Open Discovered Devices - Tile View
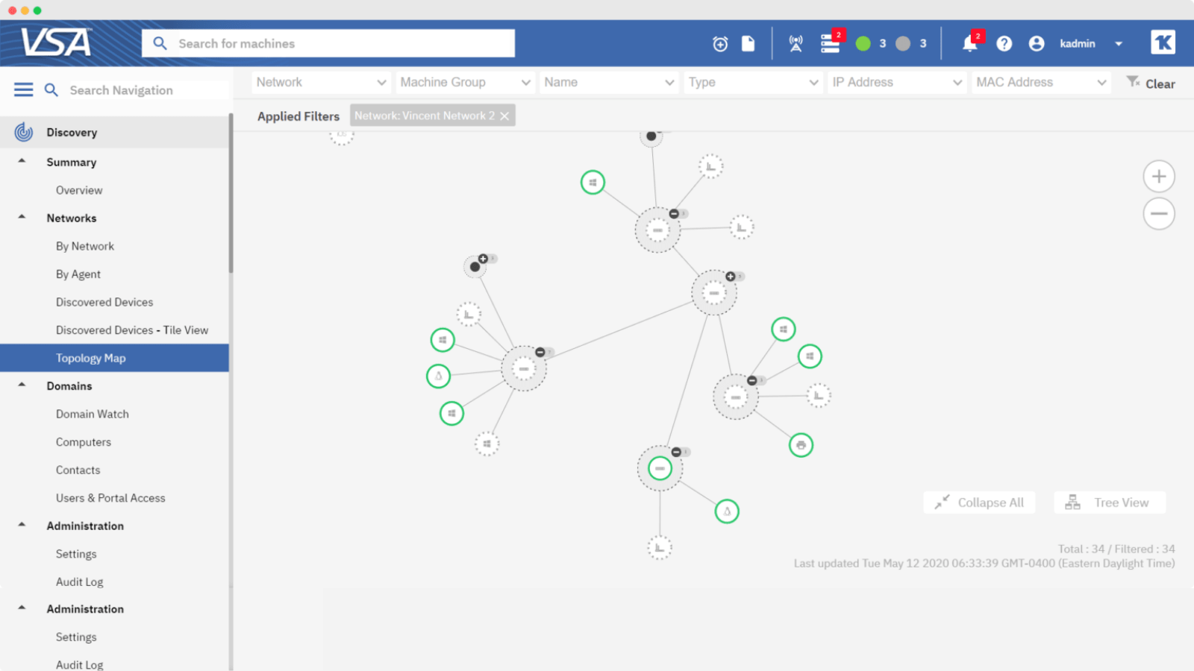Image resolution: width=1194 pixels, height=671 pixels. point(132,330)
